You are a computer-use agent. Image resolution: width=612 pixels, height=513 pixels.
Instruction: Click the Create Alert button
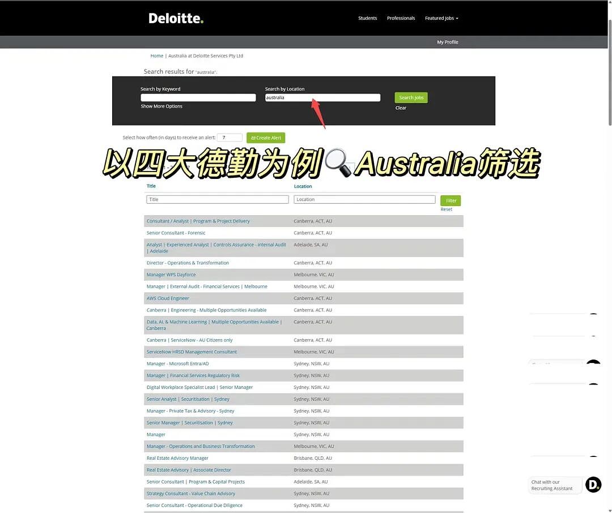tap(265, 138)
